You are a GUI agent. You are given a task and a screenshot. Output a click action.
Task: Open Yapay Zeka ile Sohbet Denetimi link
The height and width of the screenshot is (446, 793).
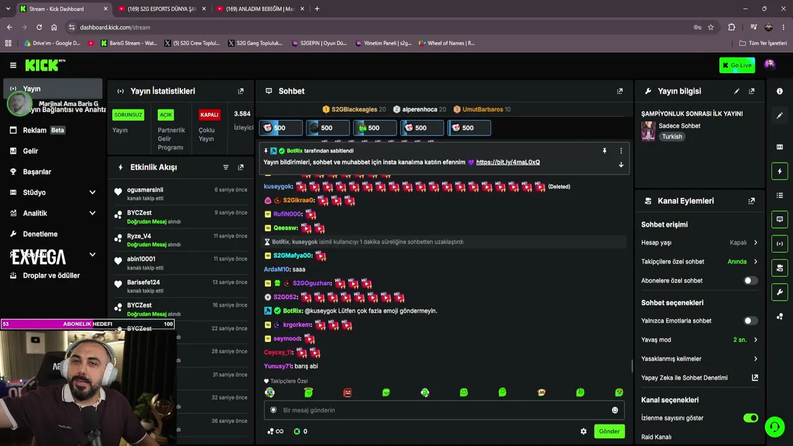pyautogui.click(x=699, y=378)
